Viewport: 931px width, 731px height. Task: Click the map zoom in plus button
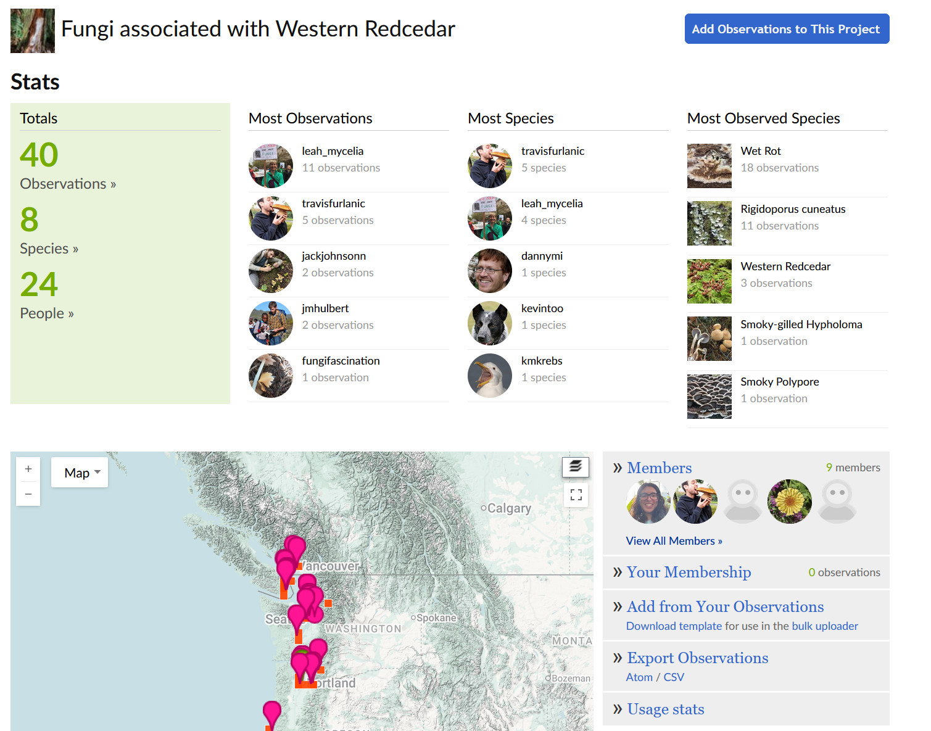point(28,469)
